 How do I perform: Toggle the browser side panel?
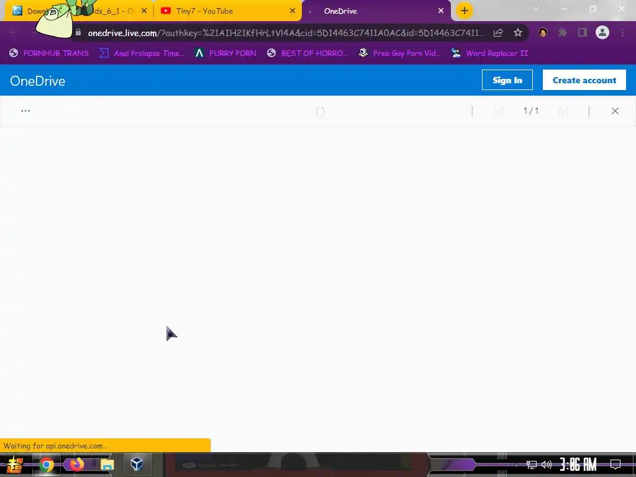point(583,32)
